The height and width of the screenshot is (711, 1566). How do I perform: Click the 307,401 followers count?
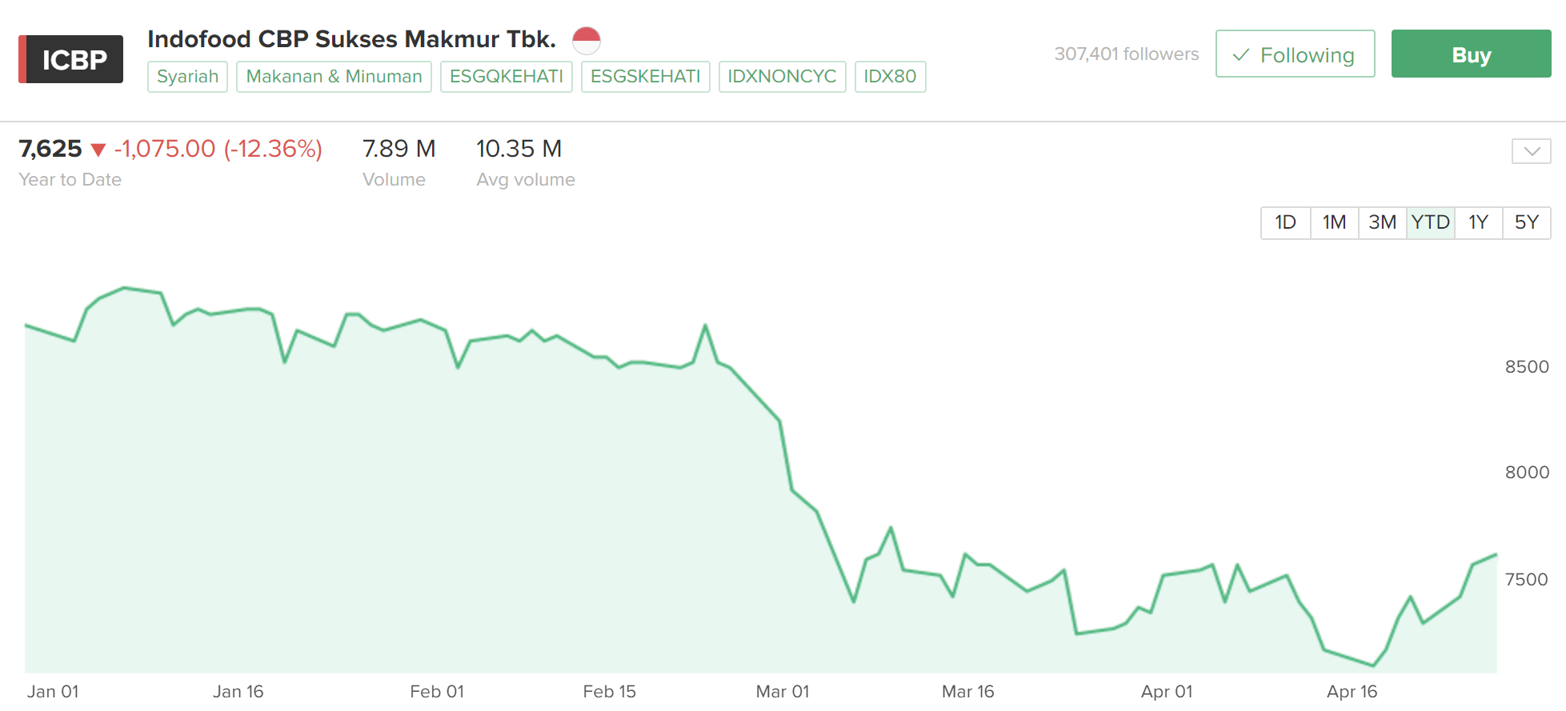pos(1126,54)
